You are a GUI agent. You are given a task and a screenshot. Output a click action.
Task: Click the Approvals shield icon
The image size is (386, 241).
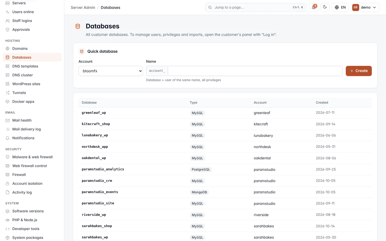click(8, 30)
